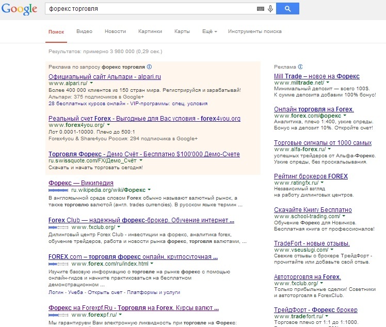Image resolution: width=386 pixels, height=327 pixels.
Task: Open Форекс на Forexpf.Ru result
Action: tap(134, 308)
